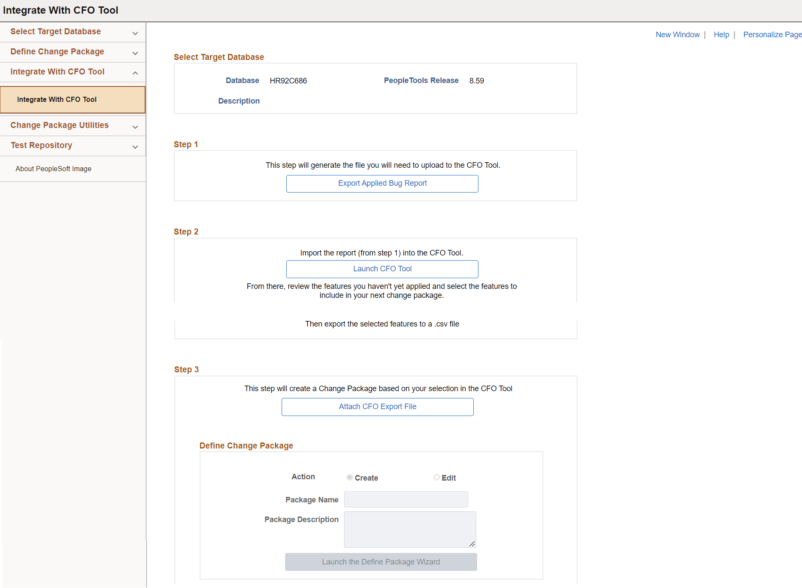This screenshot has height=588, width=802.
Task: Click Export Applied Bug Report button
Action: (382, 184)
